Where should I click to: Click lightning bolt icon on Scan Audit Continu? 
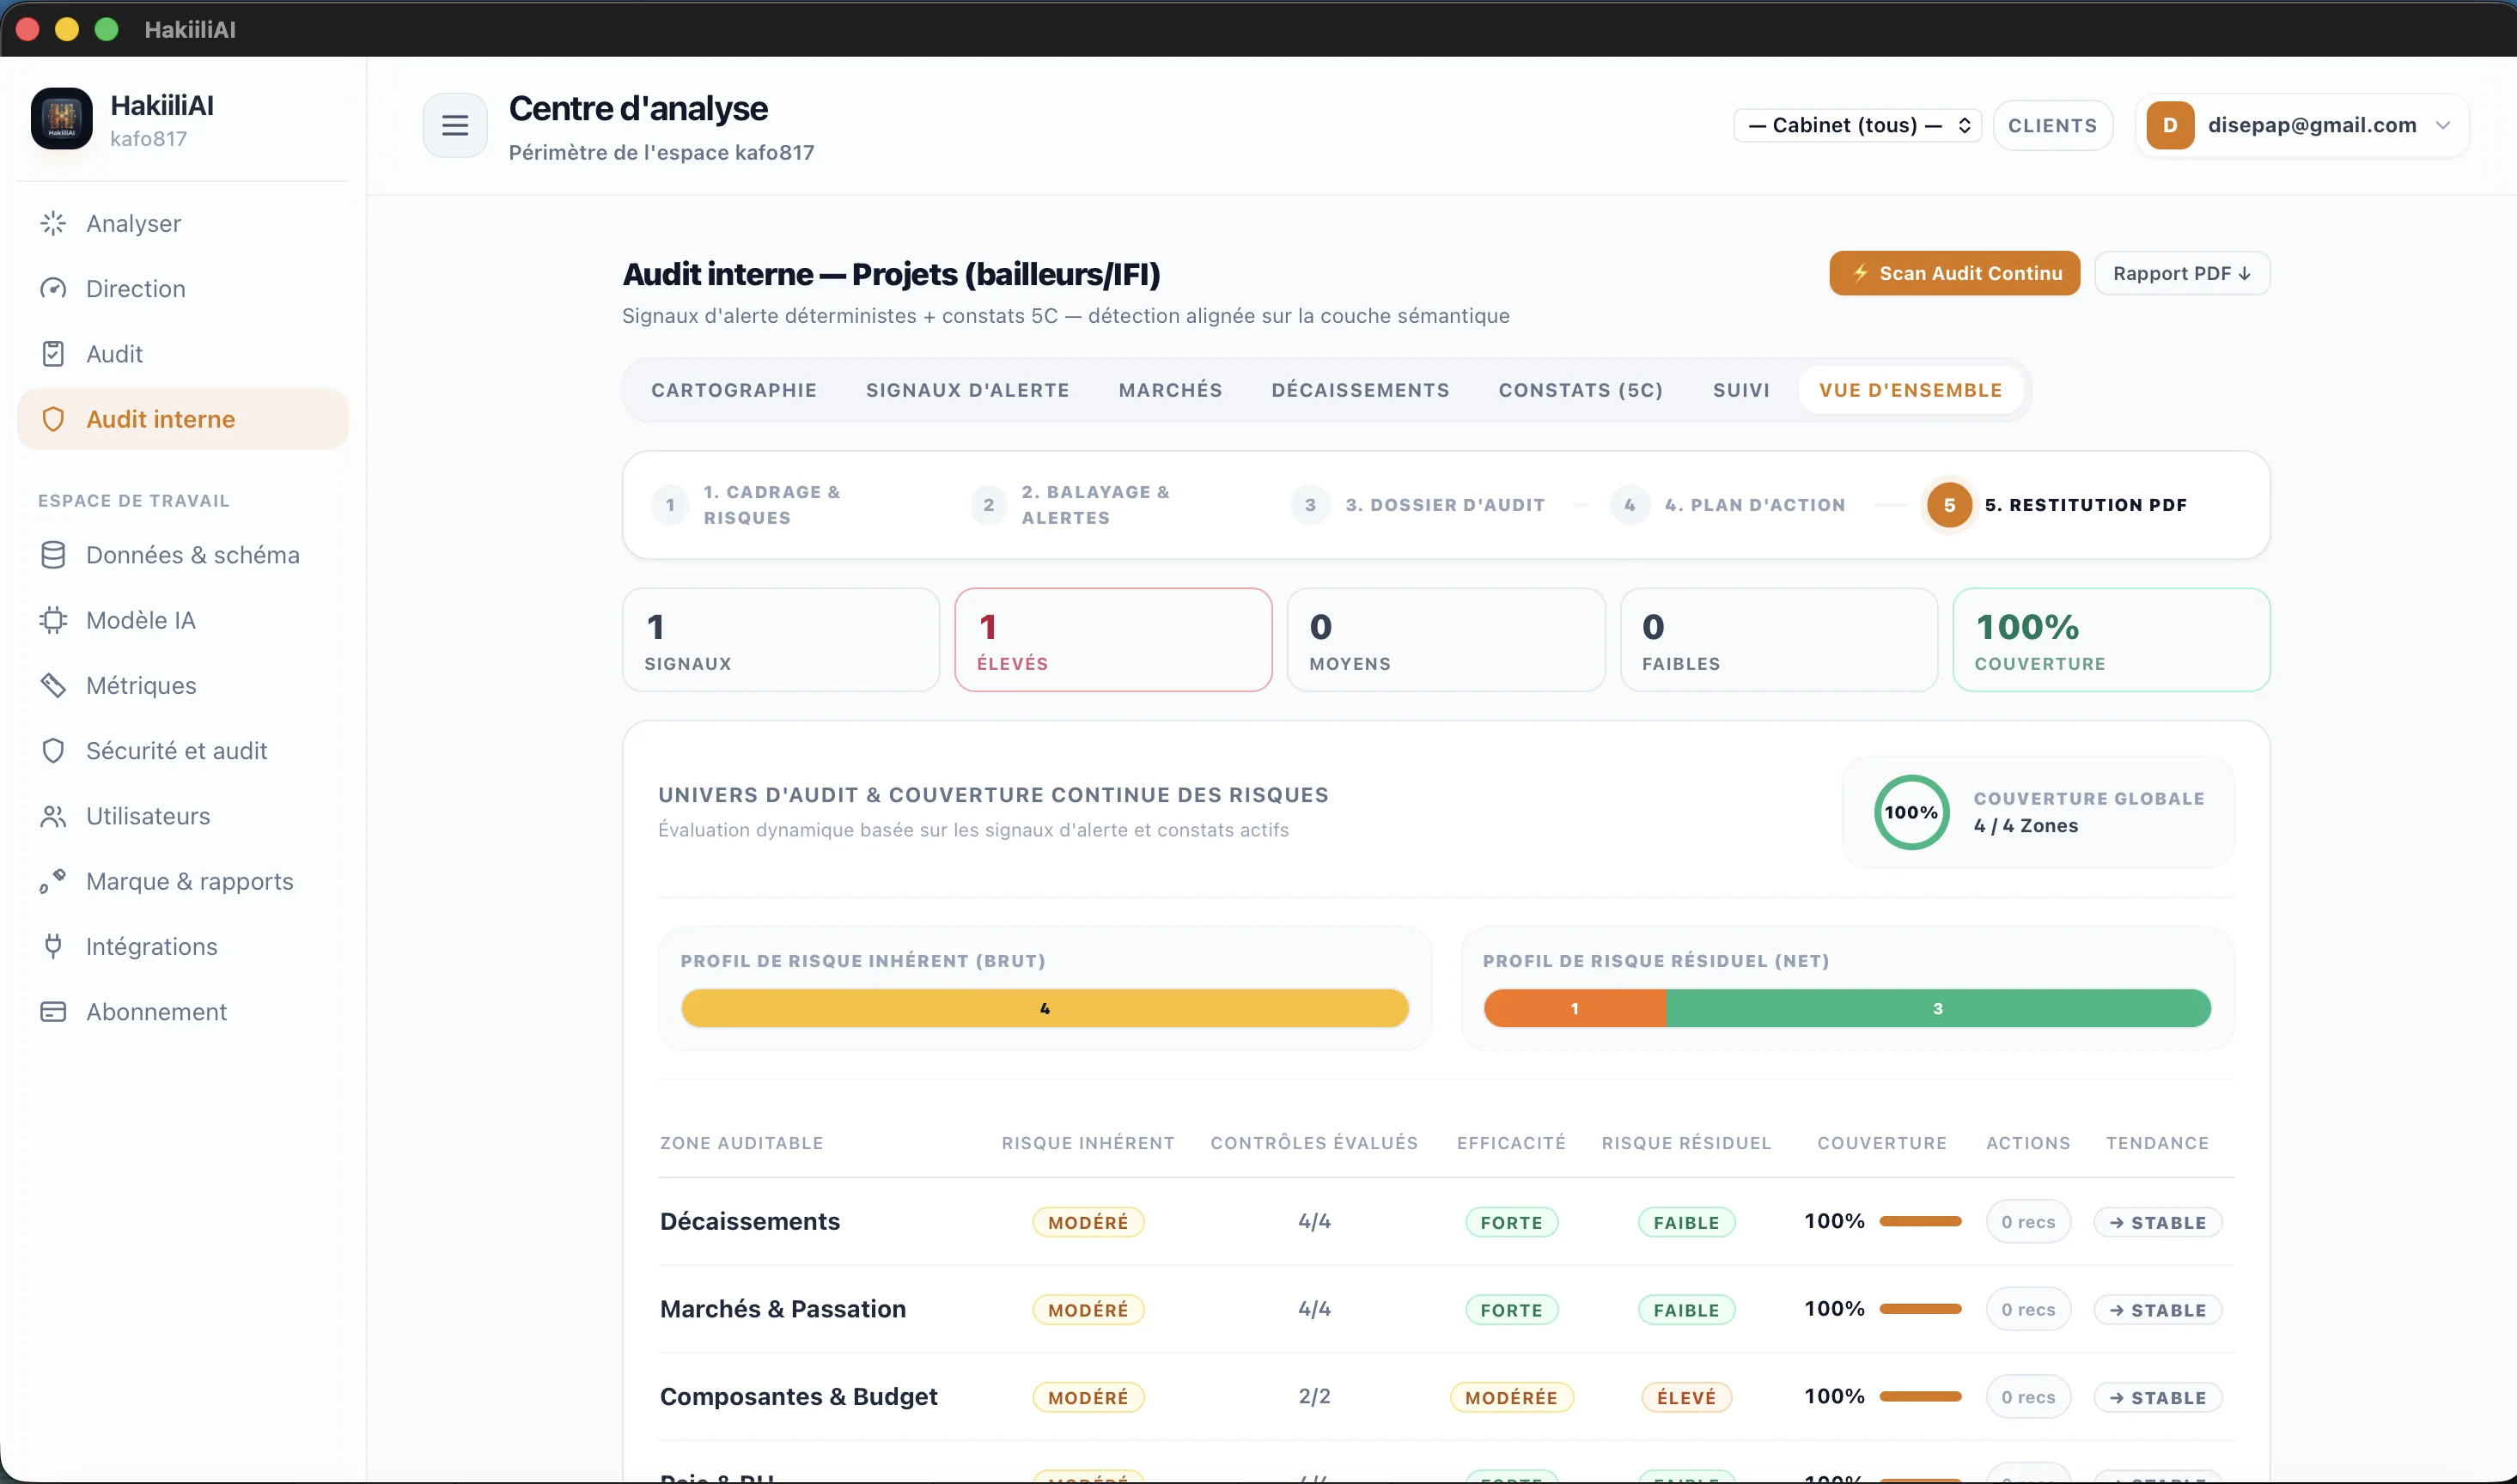[1860, 273]
